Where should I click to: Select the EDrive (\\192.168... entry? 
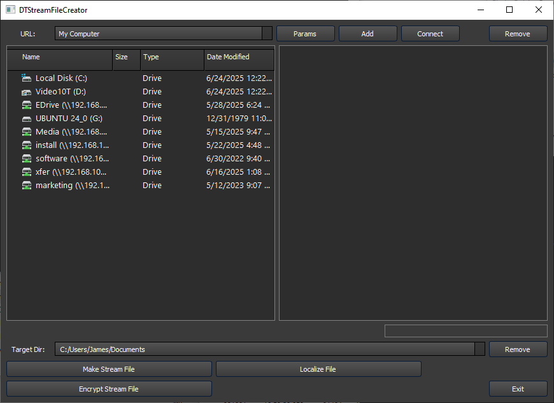[141, 105]
